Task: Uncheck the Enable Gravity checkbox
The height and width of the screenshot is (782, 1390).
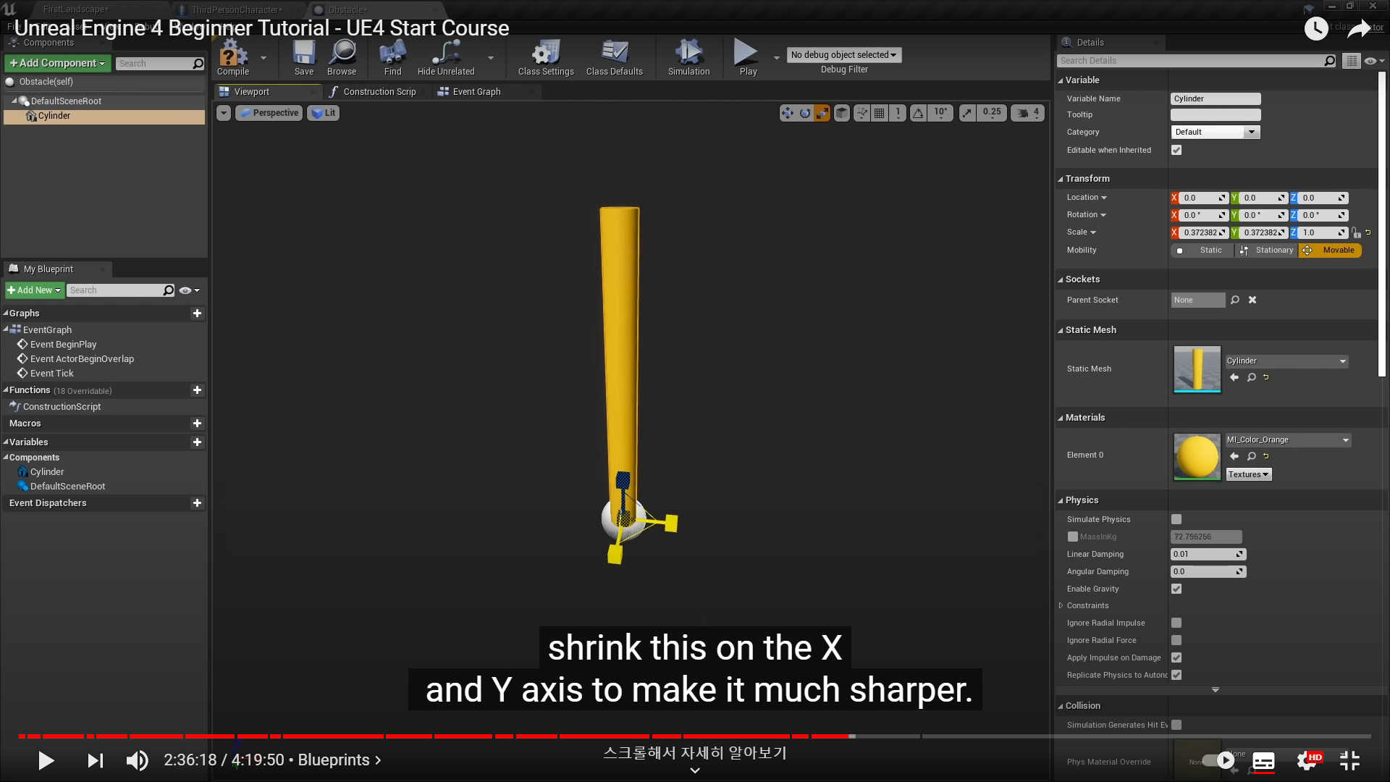Action: [1176, 589]
